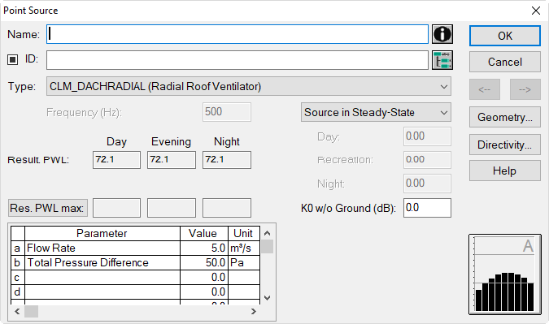Click the Value column header

[x=204, y=234]
